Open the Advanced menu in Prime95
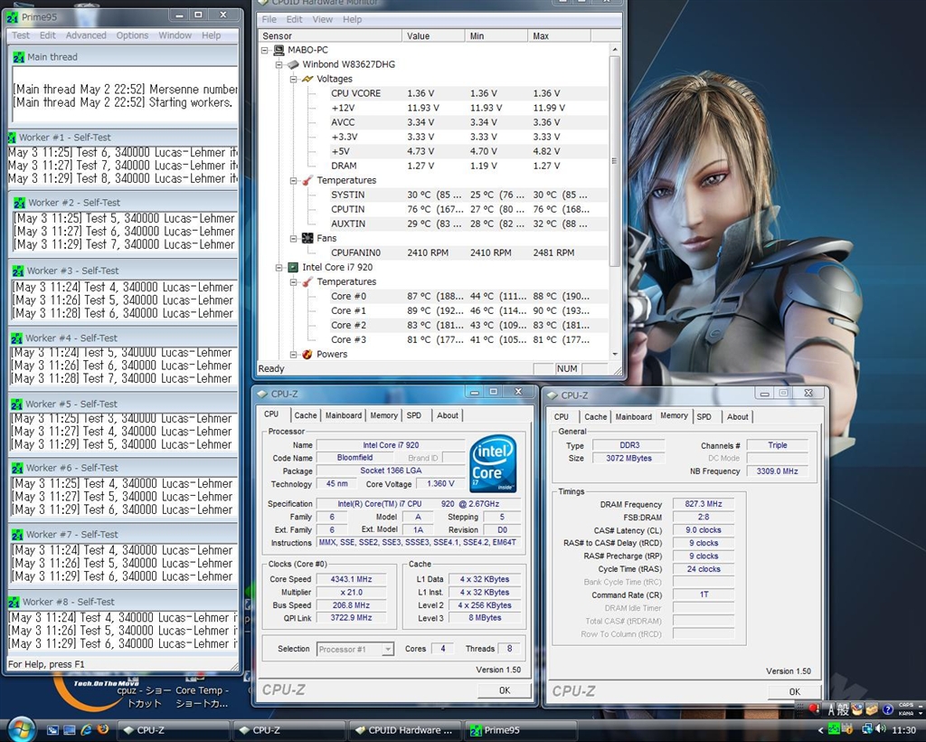This screenshot has height=742, width=926. (86, 35)
